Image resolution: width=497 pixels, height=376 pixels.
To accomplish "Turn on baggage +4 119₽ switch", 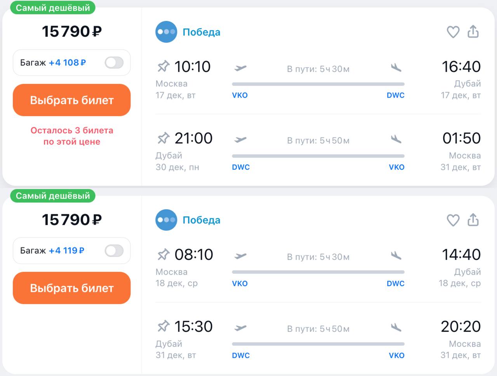I will pos(114,251).
